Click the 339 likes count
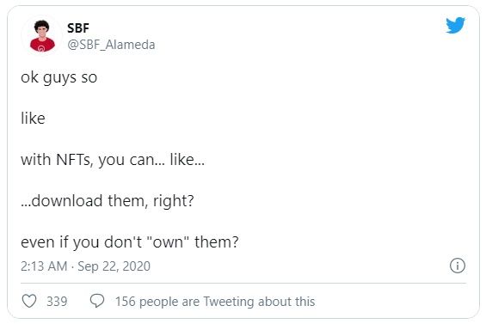 (57, 302)
